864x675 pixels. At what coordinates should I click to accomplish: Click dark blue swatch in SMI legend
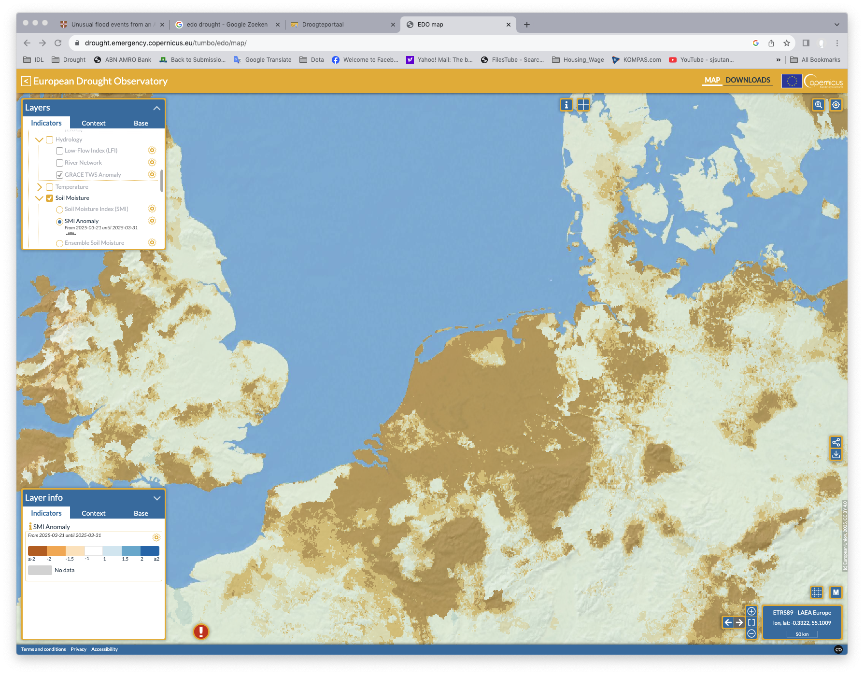click(x=150, y=551)
